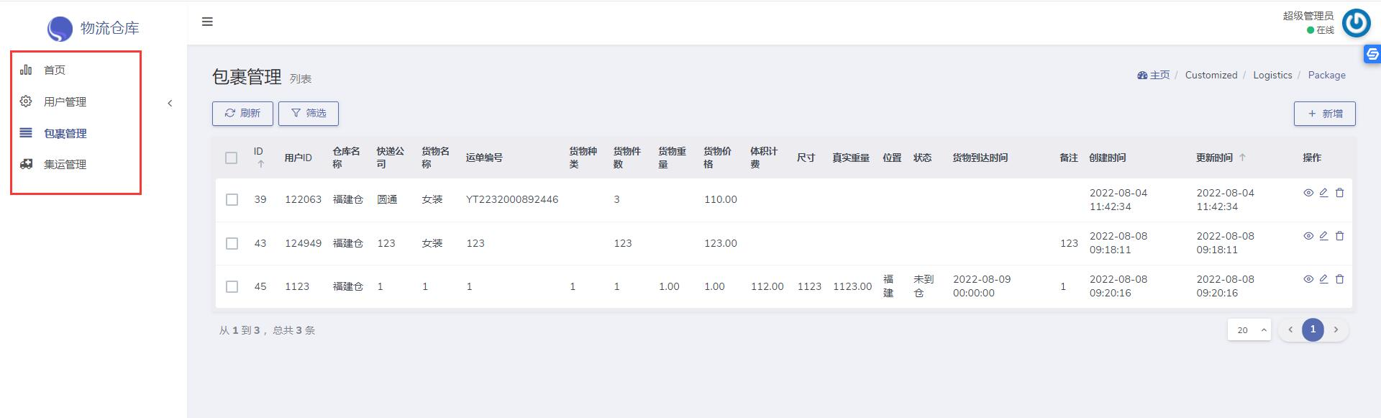Click the 物流仓库 logo icon
This screenshot has height=418, width=1381.
point(60,29)
